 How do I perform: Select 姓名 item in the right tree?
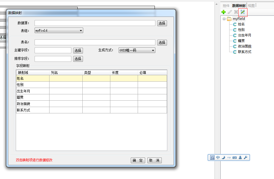click(241, 24)
